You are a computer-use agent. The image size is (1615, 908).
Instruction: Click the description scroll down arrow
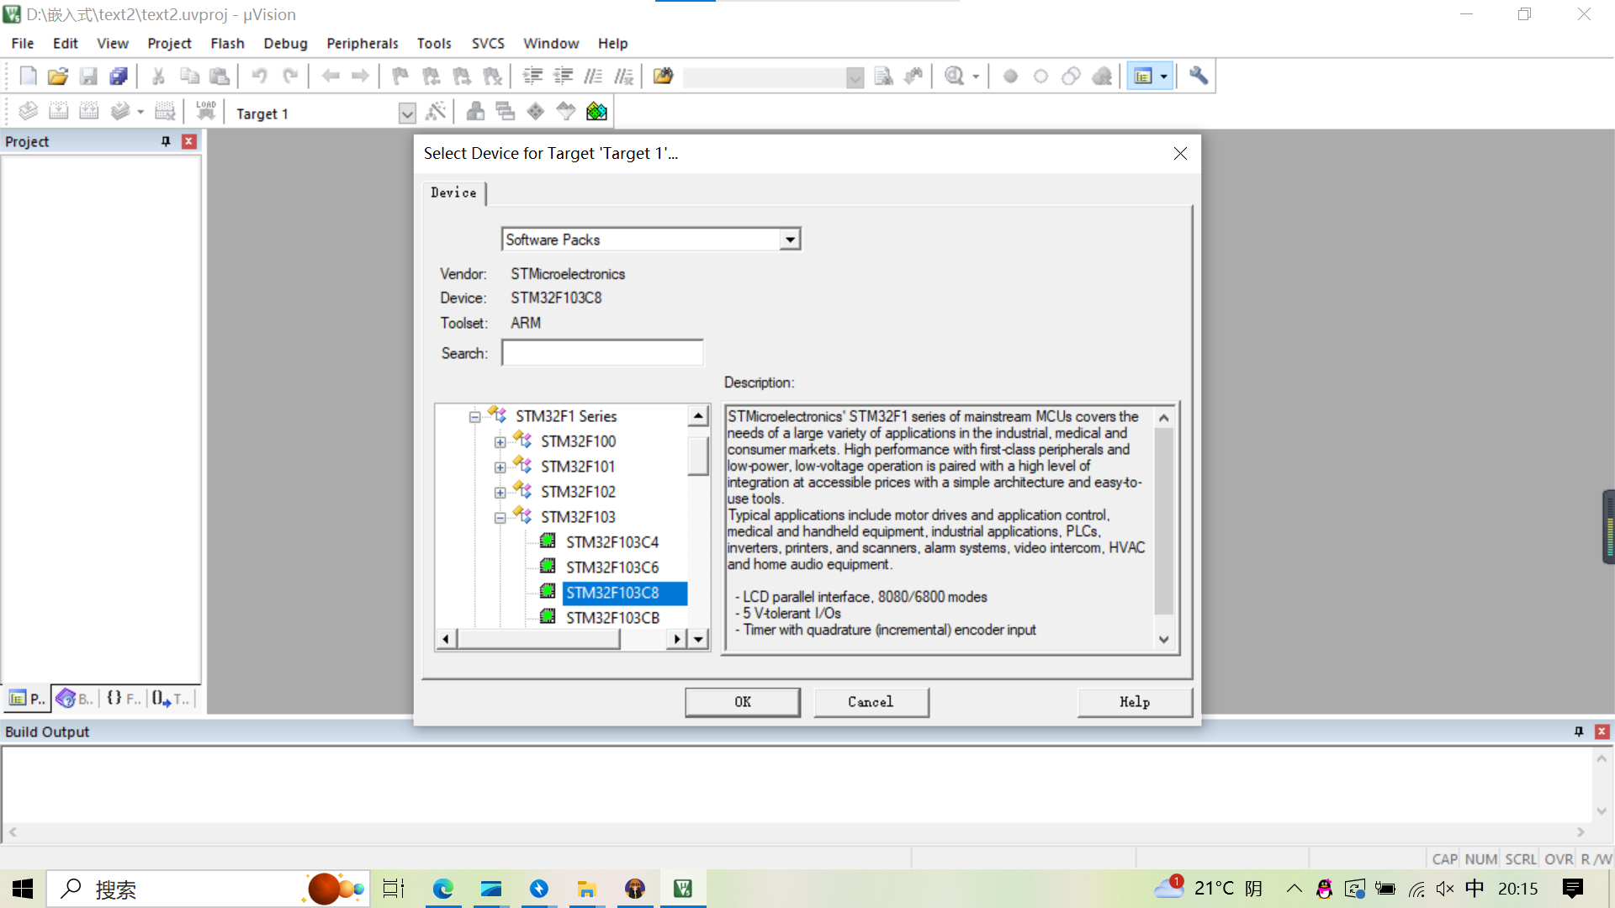pyautogui.click(x=1163, y=640)
